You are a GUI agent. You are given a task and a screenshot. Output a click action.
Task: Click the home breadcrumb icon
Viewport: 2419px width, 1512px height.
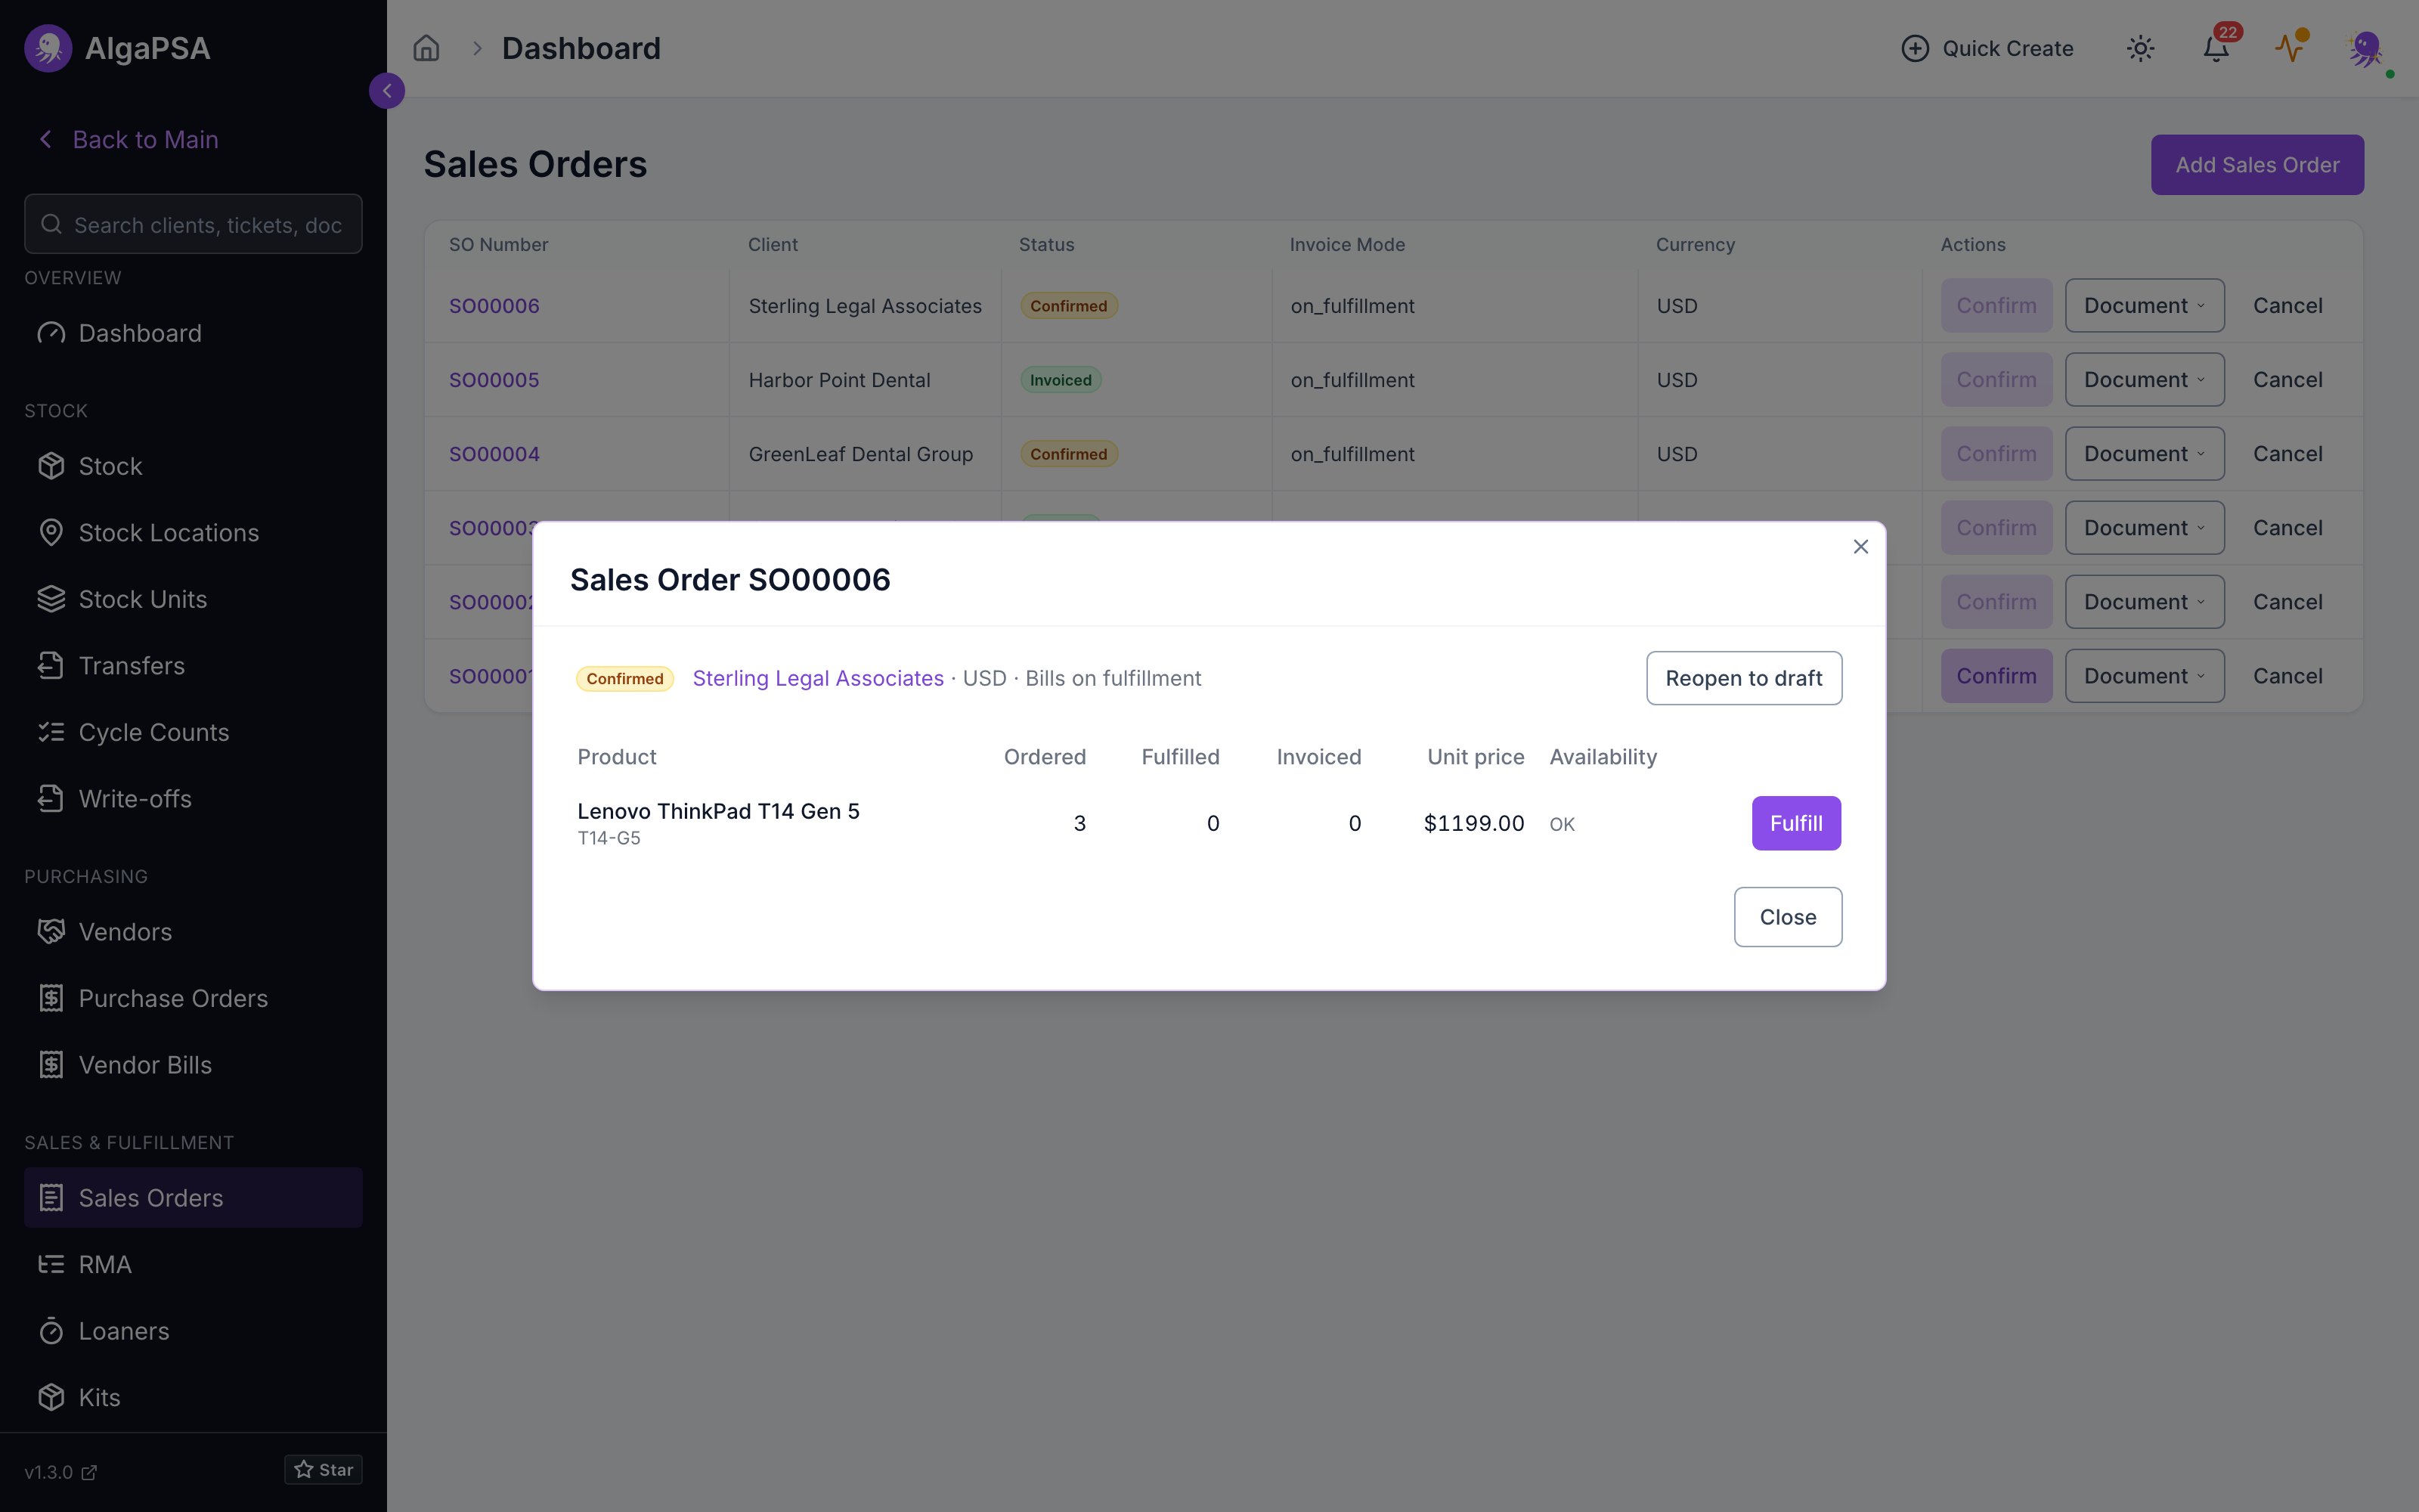(427, 48)
